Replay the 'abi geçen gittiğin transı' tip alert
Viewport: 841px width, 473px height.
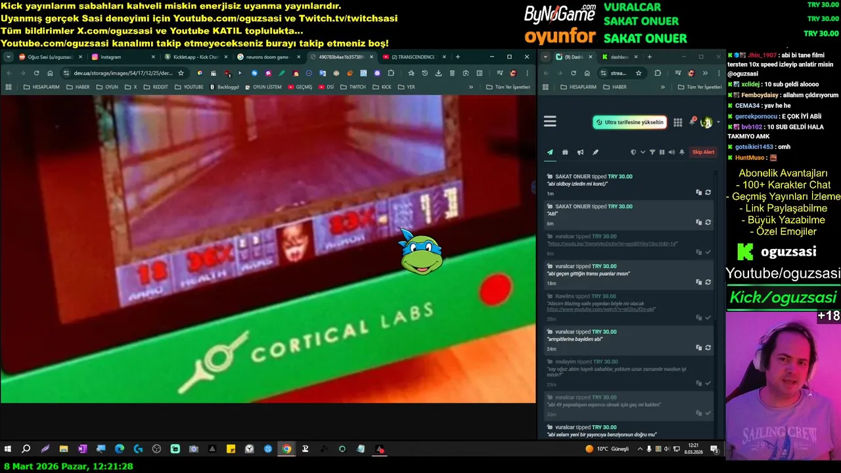pos(708,282)
